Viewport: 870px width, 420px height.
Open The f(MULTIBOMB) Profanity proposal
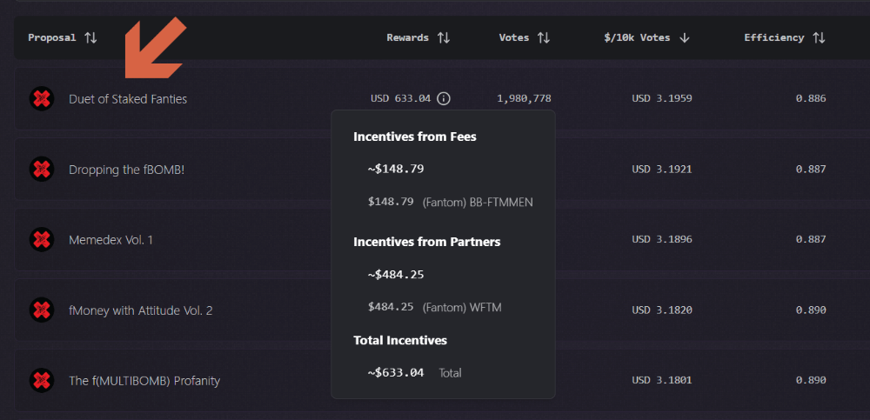pyautogui.click(x=144, y=381)
